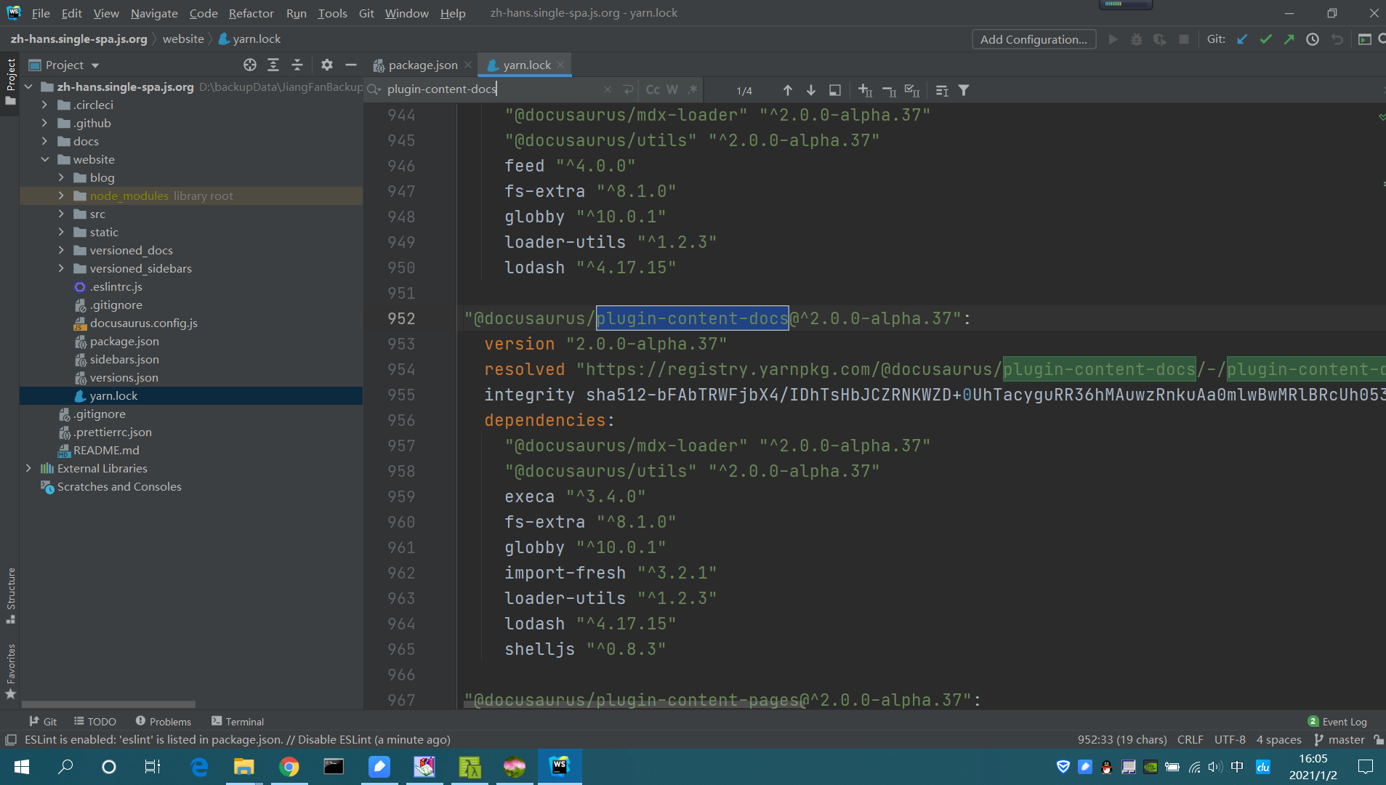Image resolution: width=1386 pixels, height=785 pixels.
Task: Expand .github folder
Action: tap(45, 123)
